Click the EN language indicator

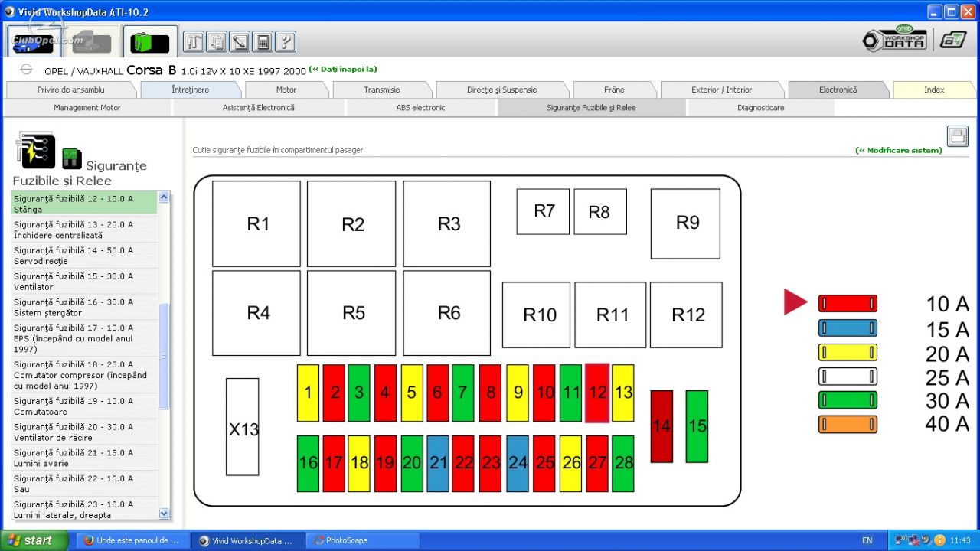point(867,540)
